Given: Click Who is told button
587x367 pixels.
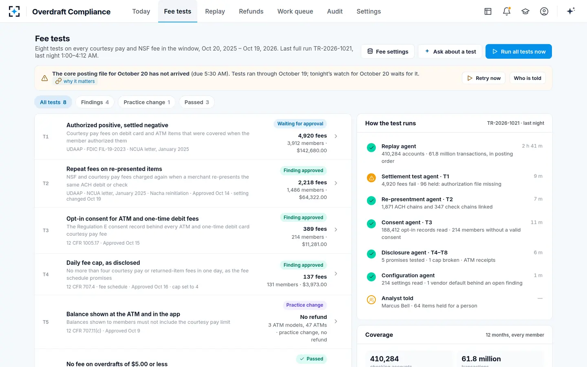Looking at the screenshot, I should [x=527, y=78].
